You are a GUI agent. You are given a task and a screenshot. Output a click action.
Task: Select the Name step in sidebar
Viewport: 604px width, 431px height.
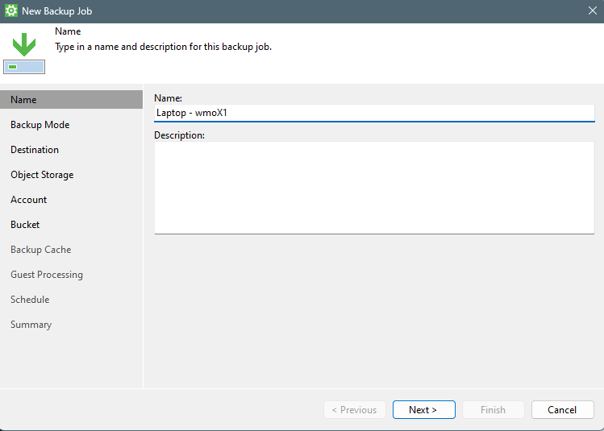24,100
